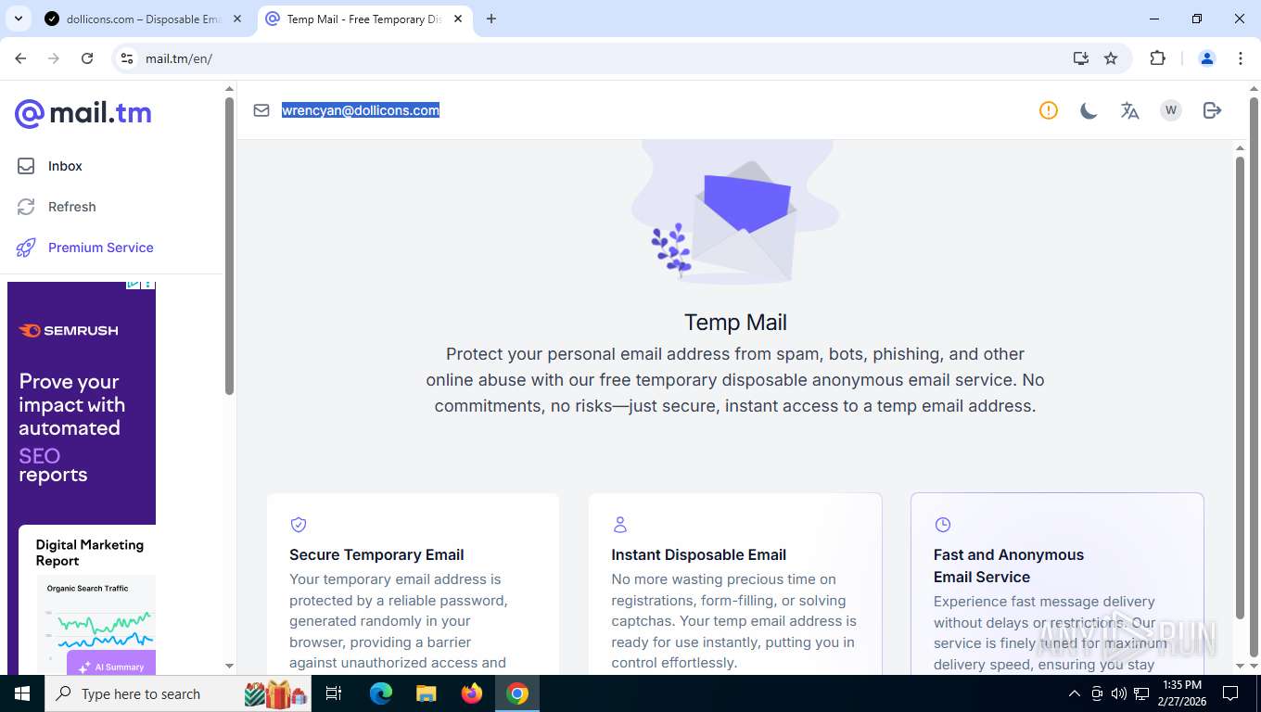This screenshot has height=712, width=1261.
Task: Click the Inbox tray icon
Action: pyautogui.click(x=26, y=166)
